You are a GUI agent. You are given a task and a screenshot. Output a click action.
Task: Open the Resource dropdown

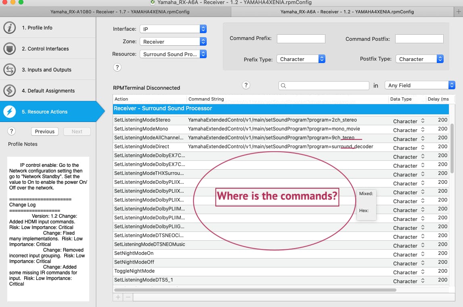[173, 54]
